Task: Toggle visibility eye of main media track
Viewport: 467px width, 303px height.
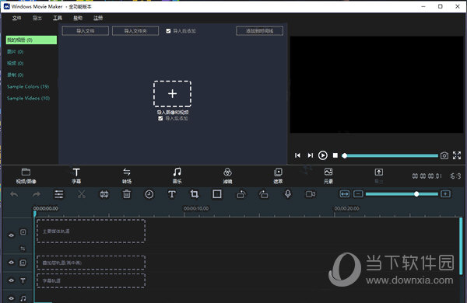Action: (x=12, y=235)
